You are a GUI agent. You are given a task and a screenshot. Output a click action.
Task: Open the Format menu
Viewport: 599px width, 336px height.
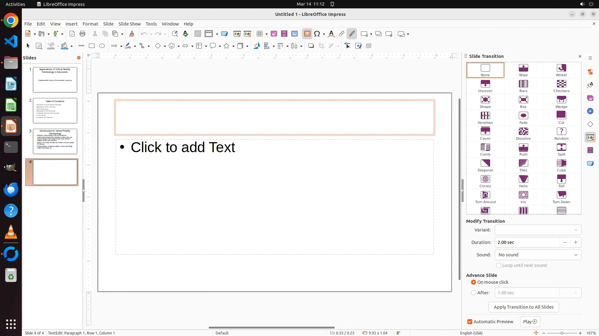click(x=90, y=24)
